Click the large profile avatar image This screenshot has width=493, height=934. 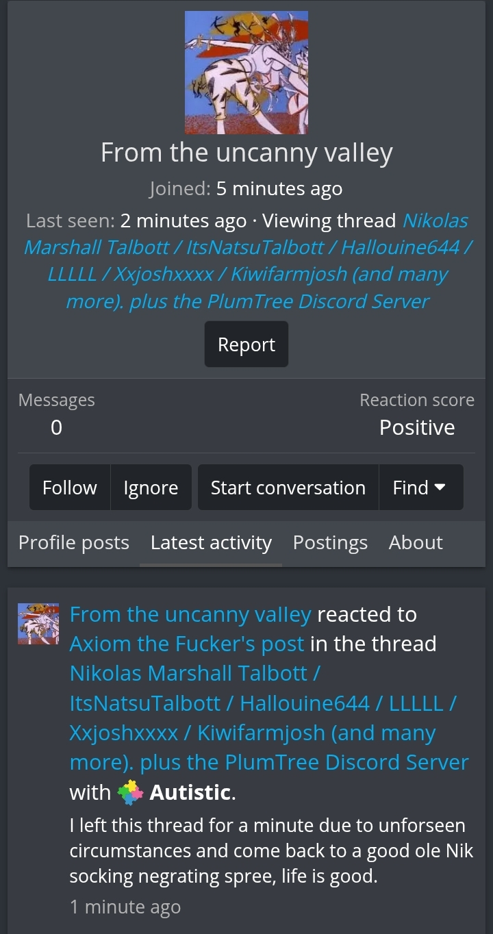246,73
